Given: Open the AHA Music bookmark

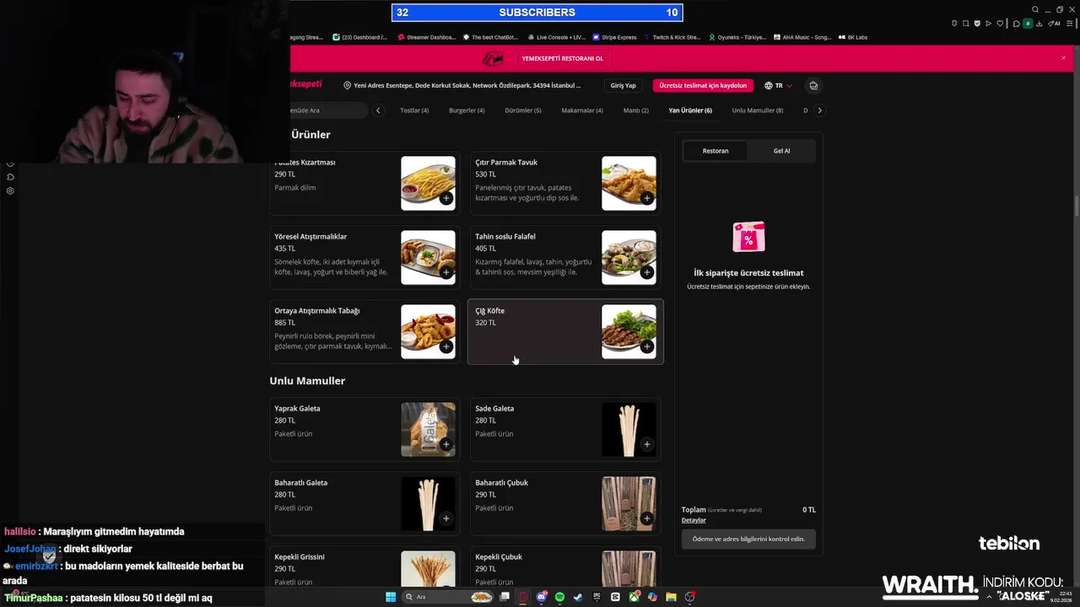Looking at the screenshot, I should 802,37.
